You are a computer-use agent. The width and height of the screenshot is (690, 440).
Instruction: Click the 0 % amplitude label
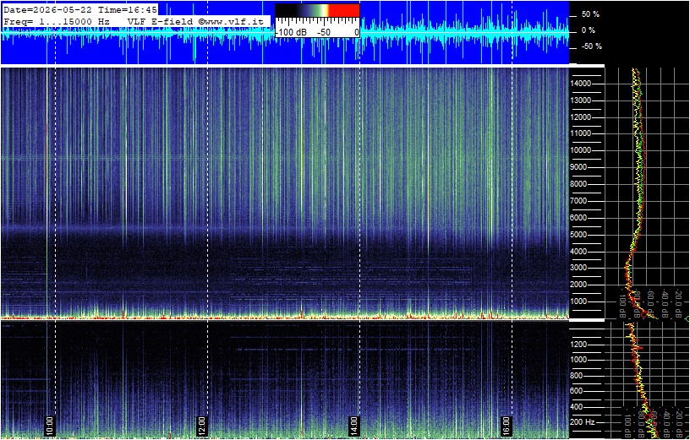590,30
